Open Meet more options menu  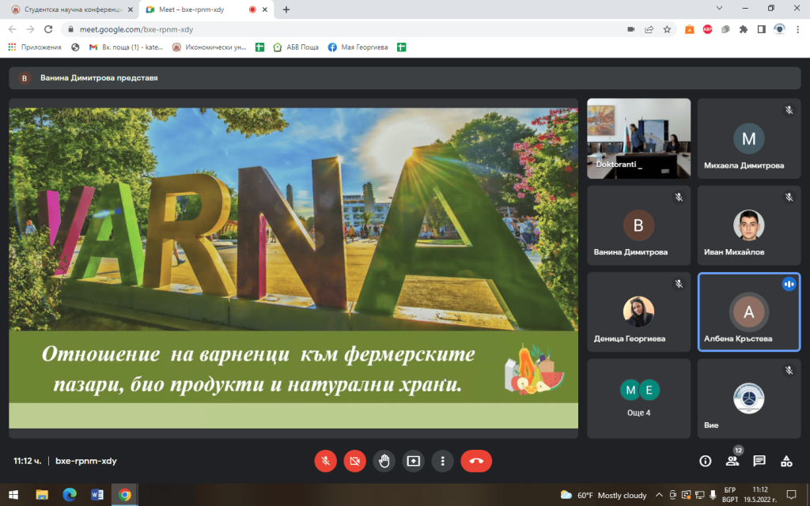tap(442, 461)
